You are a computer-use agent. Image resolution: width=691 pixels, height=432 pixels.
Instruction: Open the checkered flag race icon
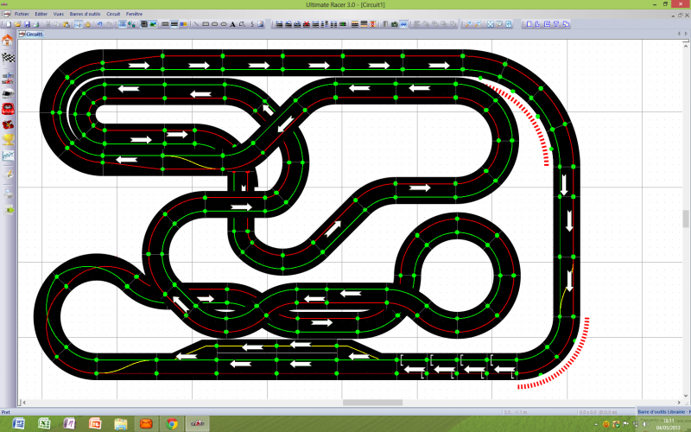(9, 58)
